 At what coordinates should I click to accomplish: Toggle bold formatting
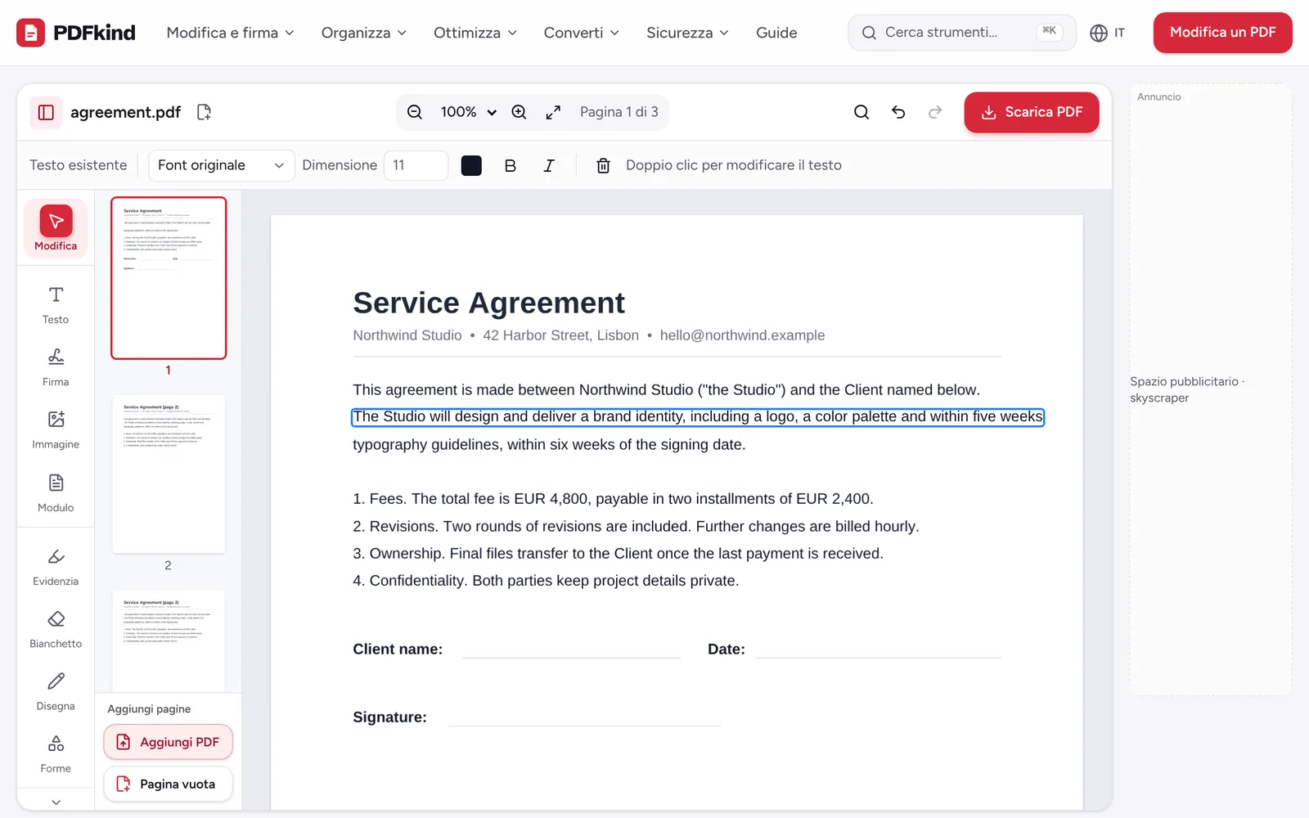[510, 165]
